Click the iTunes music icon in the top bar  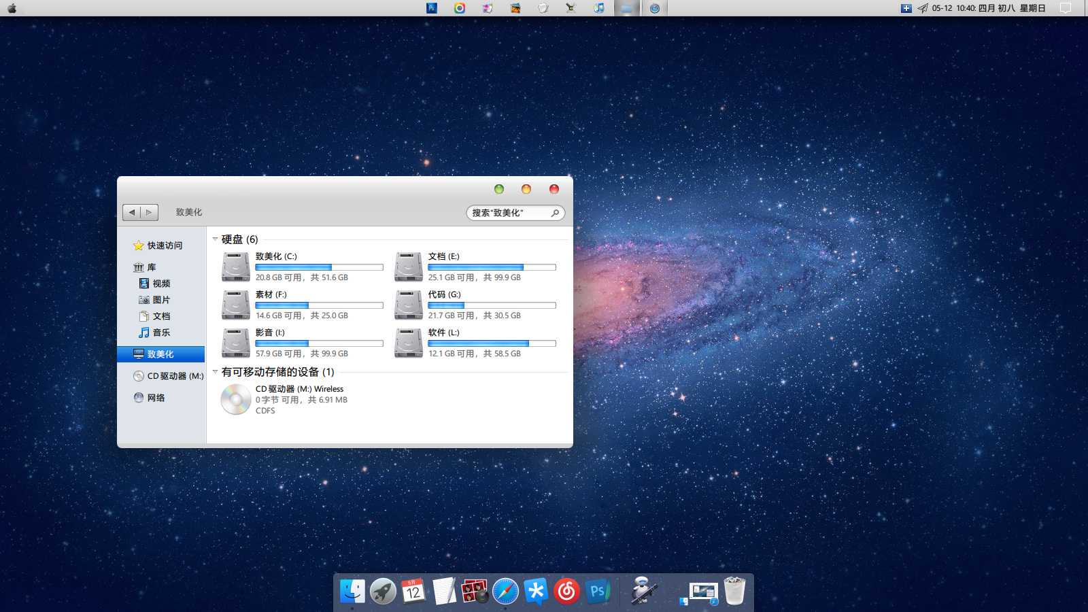click(598, 8)
